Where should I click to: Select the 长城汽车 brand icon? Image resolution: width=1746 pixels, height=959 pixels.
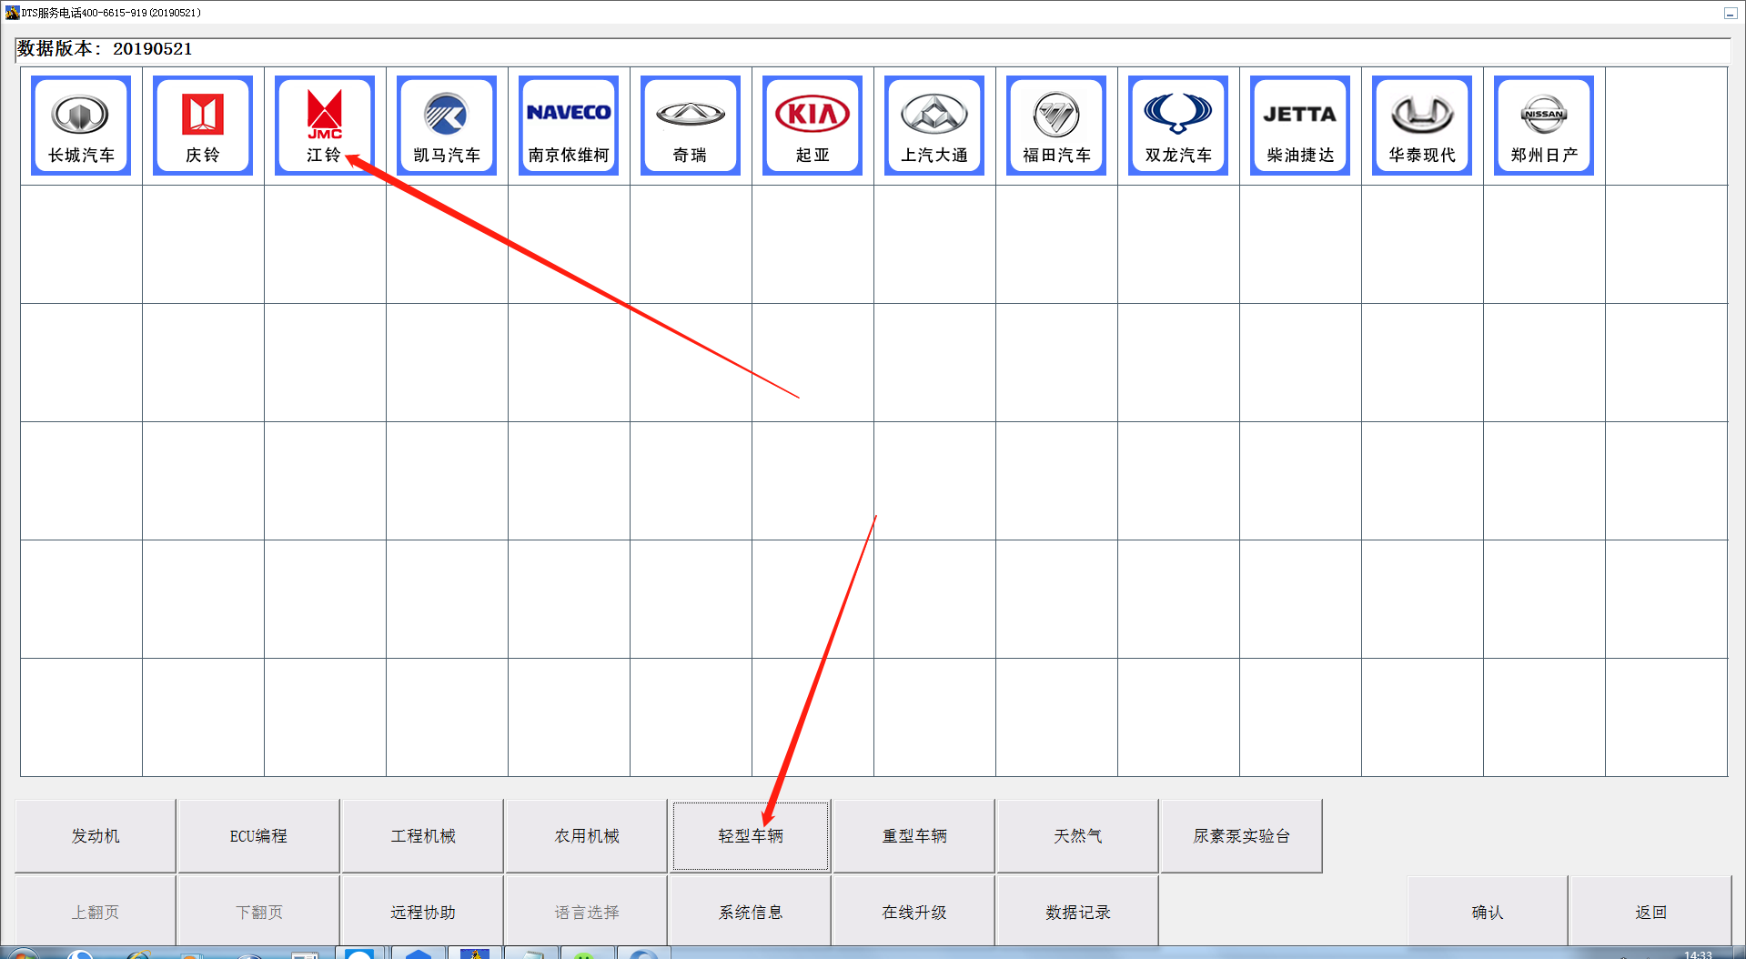coord(81,126)
